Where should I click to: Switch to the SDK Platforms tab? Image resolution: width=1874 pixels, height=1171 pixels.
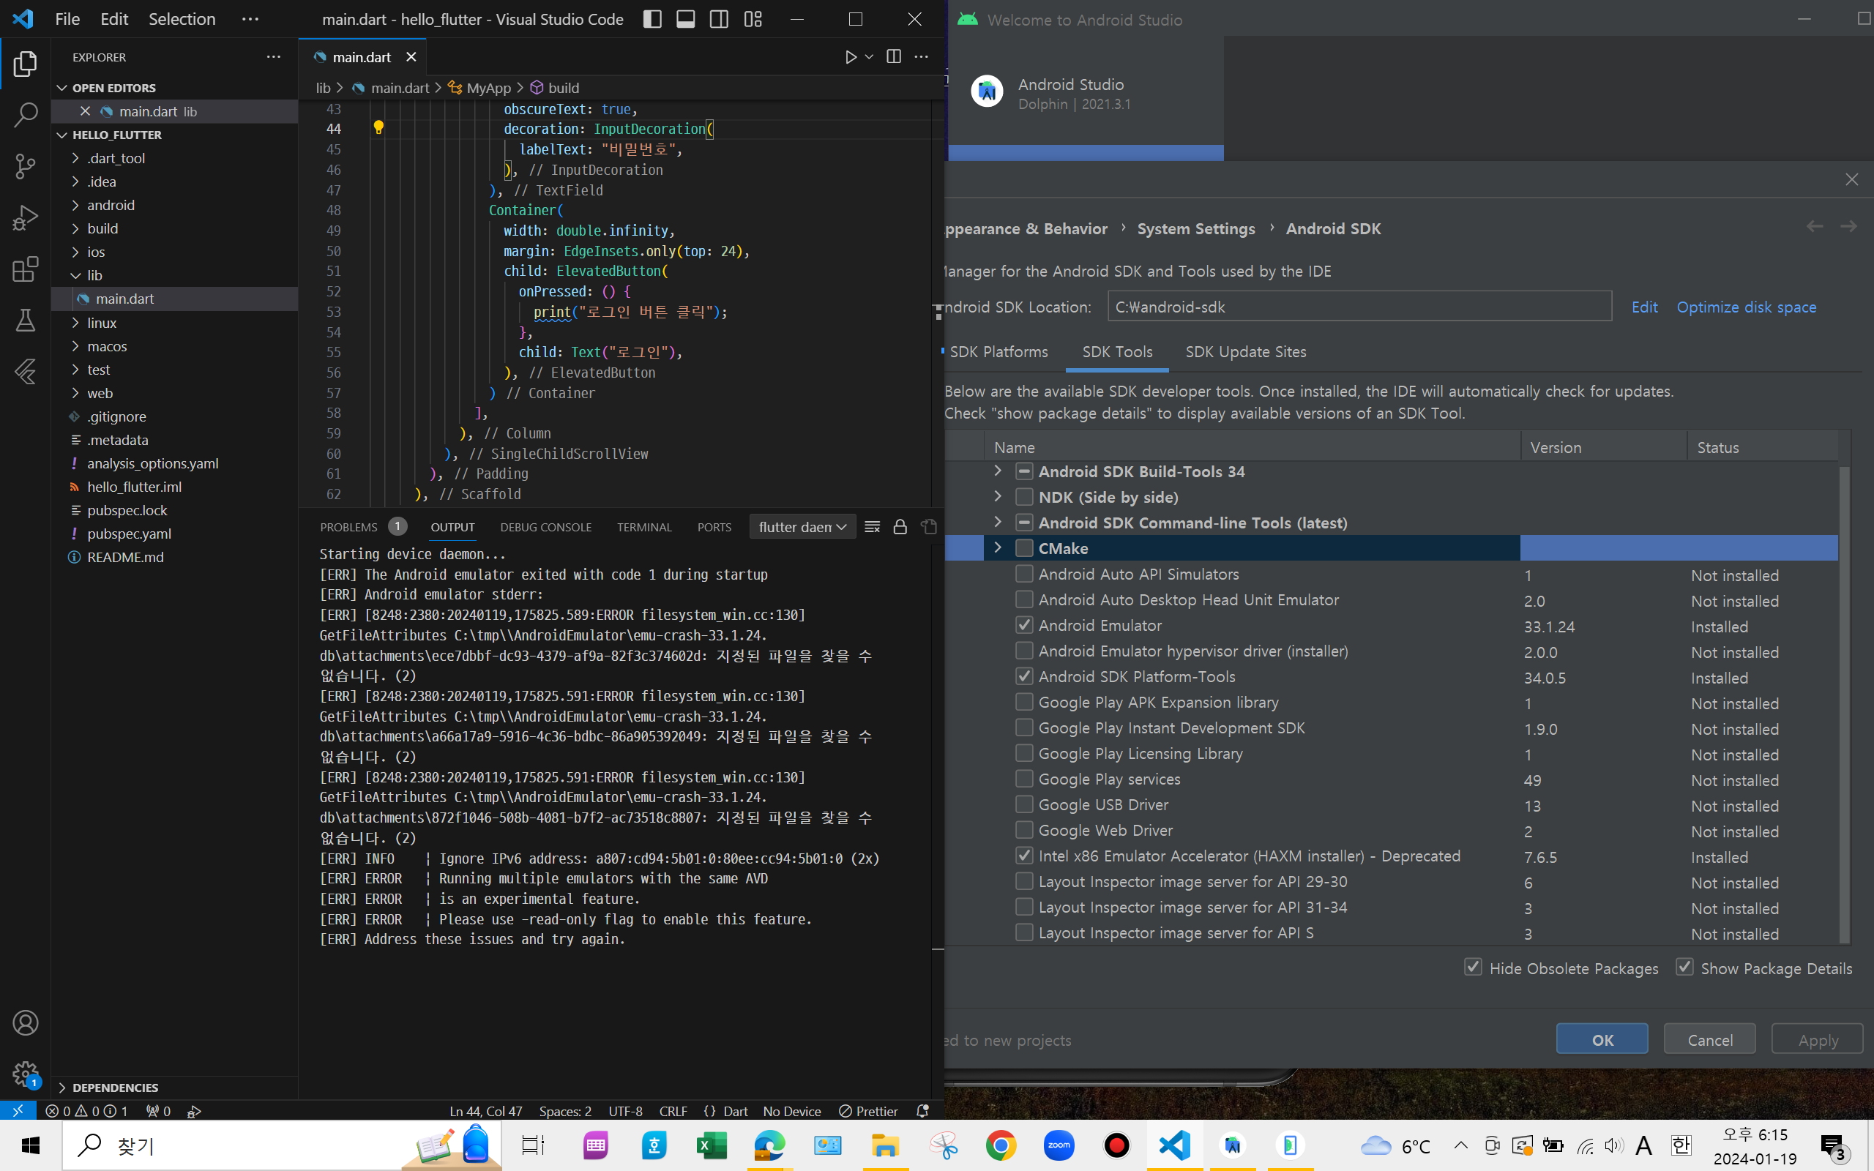point(998,351)
